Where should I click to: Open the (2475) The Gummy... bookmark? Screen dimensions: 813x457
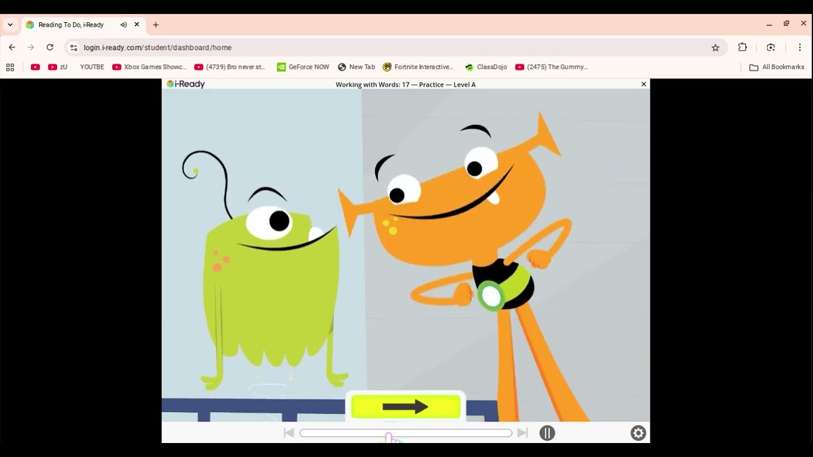[x=552, y=67]
